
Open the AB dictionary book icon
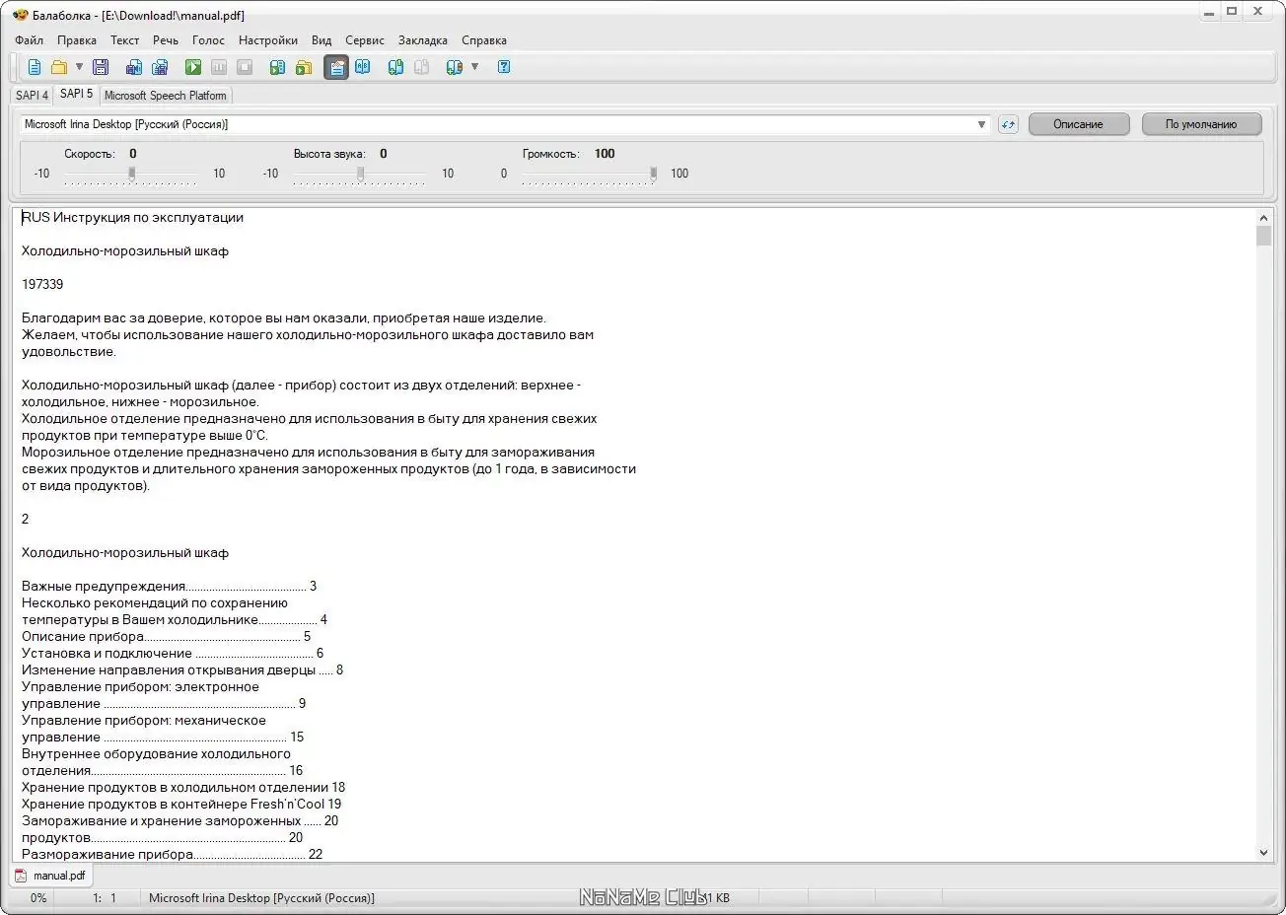363,67
